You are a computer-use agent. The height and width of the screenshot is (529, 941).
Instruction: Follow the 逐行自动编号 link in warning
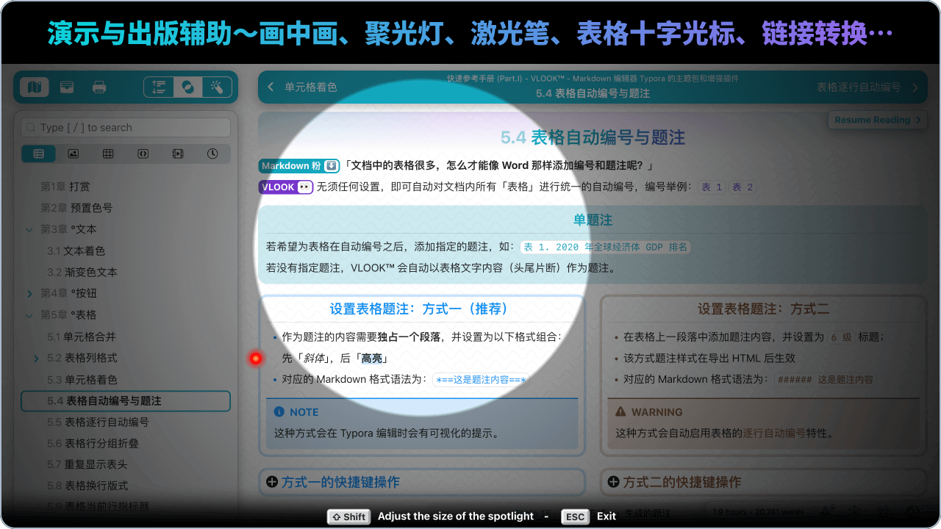pos(774,433)
